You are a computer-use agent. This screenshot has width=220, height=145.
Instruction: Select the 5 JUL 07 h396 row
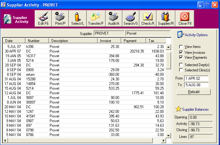pos(84,47)
